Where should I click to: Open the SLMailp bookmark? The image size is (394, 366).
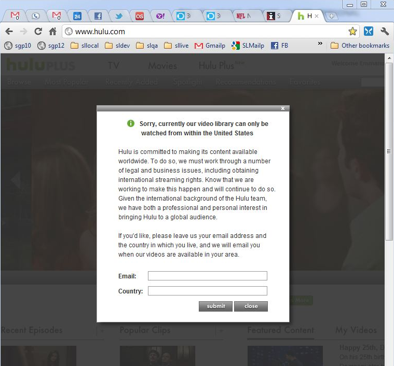coord(248,46)
